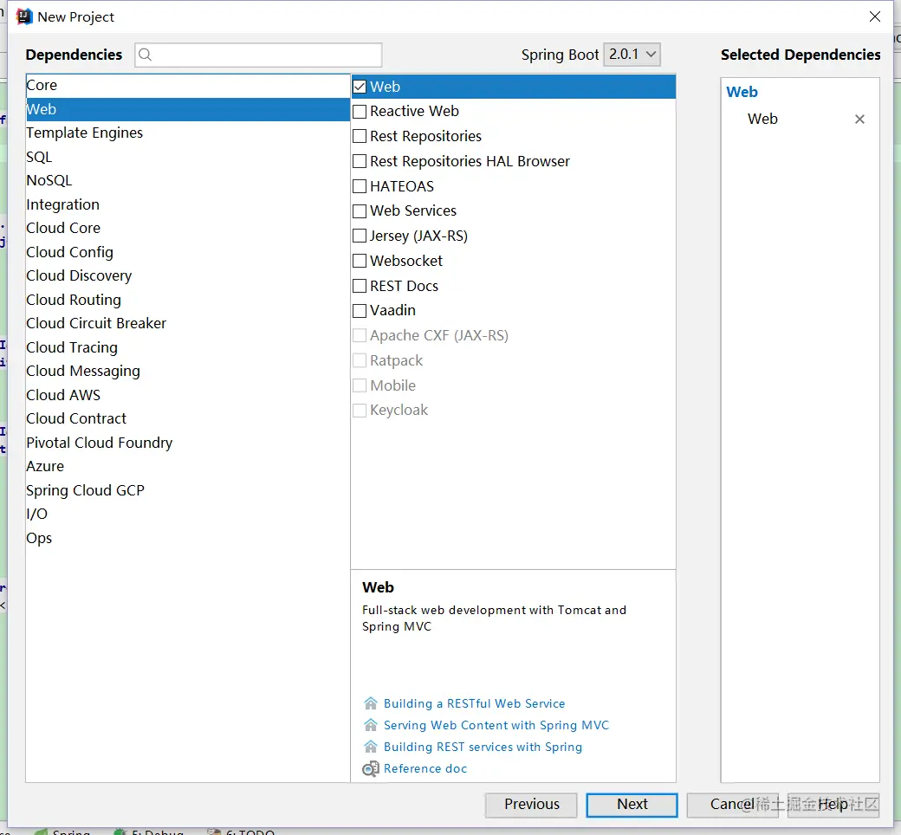Screen dimensions: 901x835
Task: Open the Reference doc link
Action: click(425, 768)
